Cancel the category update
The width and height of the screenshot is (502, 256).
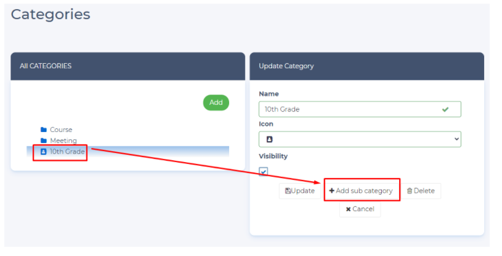(x=360, y=209)
